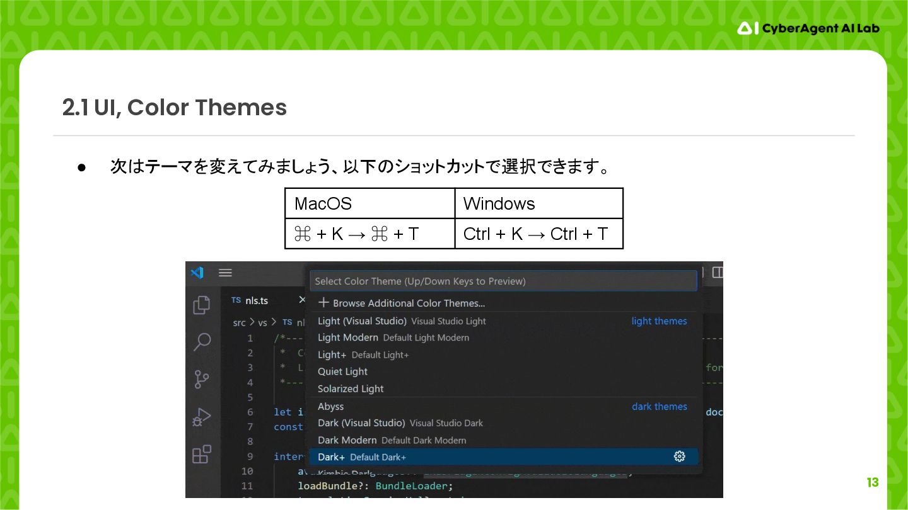The width and height of the screenshot is (908, 510).
Task: Pick the Abyss theme
Action: 503,406
